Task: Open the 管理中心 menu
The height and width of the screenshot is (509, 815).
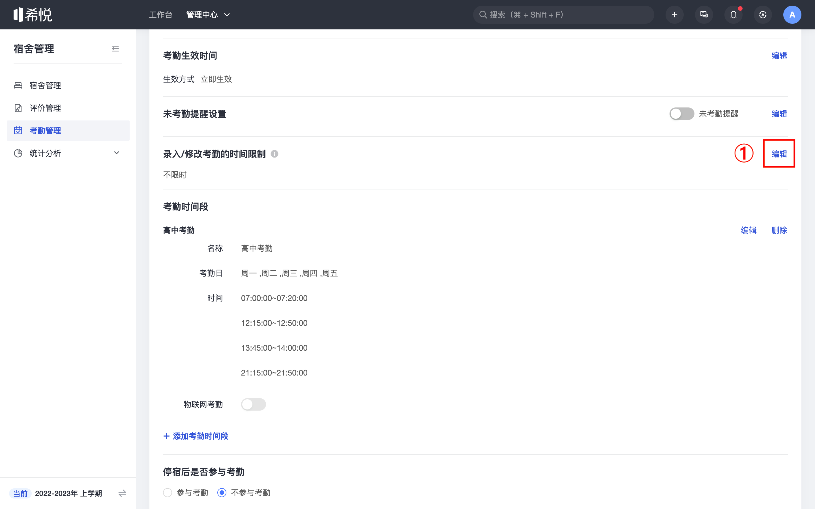Action: [x=202, y=15]
